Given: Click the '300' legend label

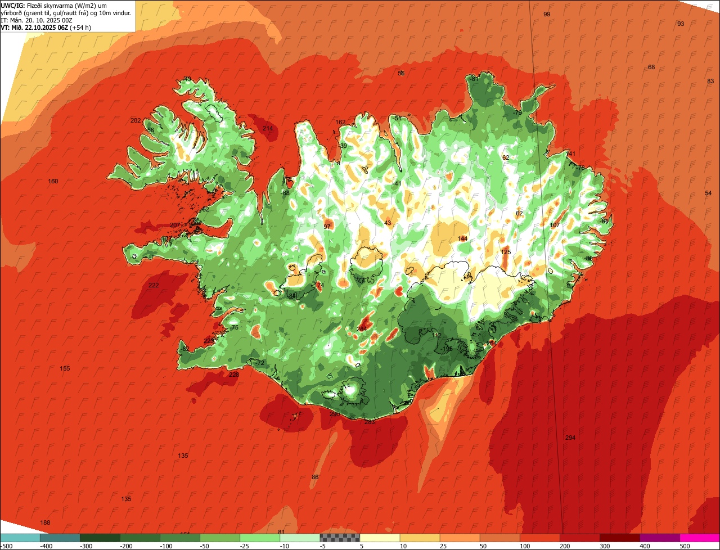Looking at the screenshot, I should [x=605, y=546].
